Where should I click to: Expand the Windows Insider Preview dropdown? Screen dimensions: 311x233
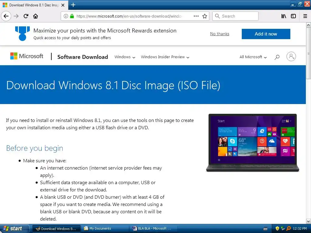165,57
